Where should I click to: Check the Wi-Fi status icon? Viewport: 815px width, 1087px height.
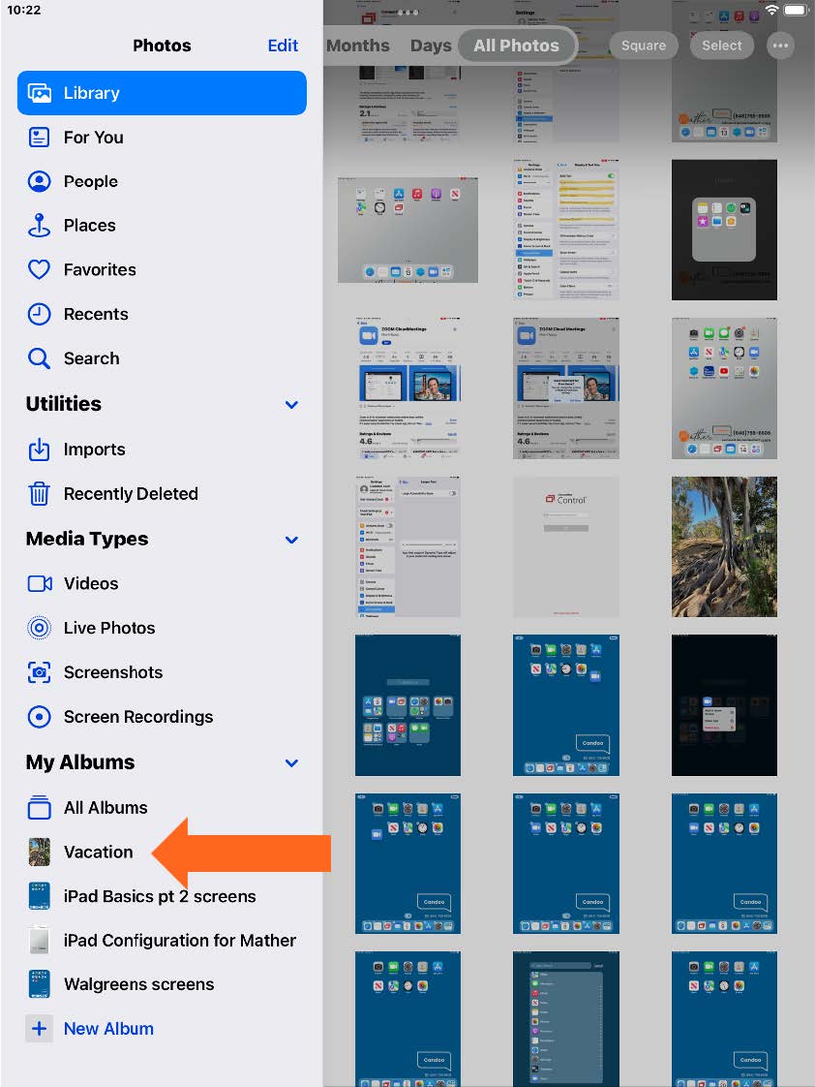tap(772, 11)
